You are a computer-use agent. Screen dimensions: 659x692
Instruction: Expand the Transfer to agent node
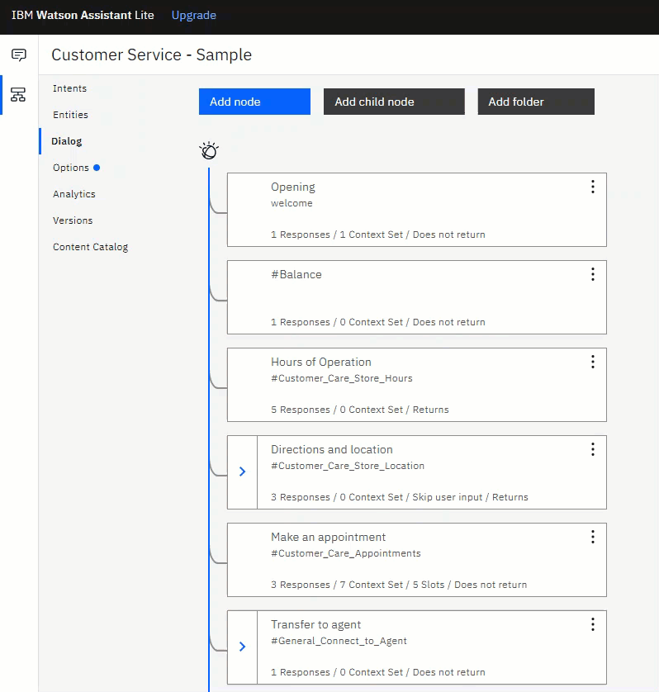pyautogui.click(x=242, y=647)
